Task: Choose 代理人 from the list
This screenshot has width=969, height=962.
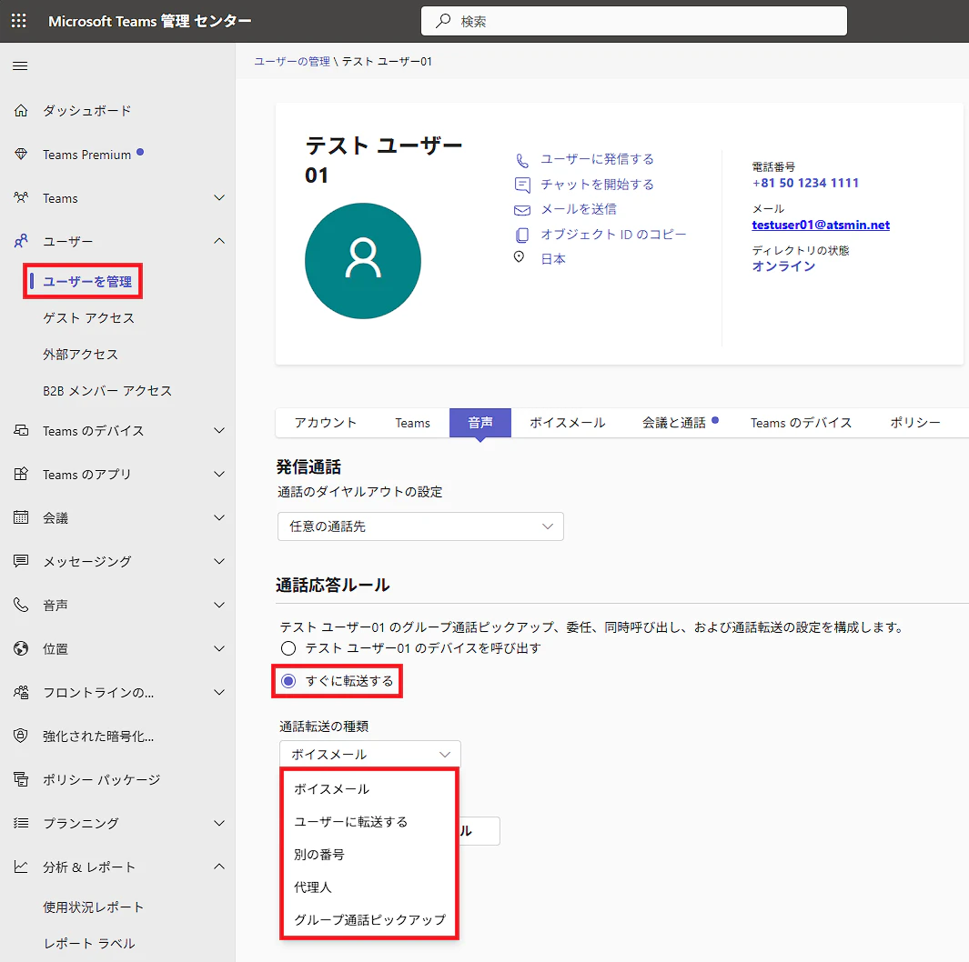Action: point(368,887)
